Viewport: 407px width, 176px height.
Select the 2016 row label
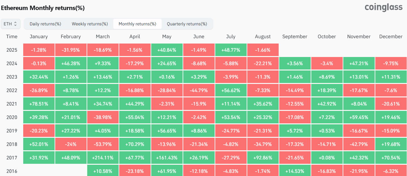(12, 171)
